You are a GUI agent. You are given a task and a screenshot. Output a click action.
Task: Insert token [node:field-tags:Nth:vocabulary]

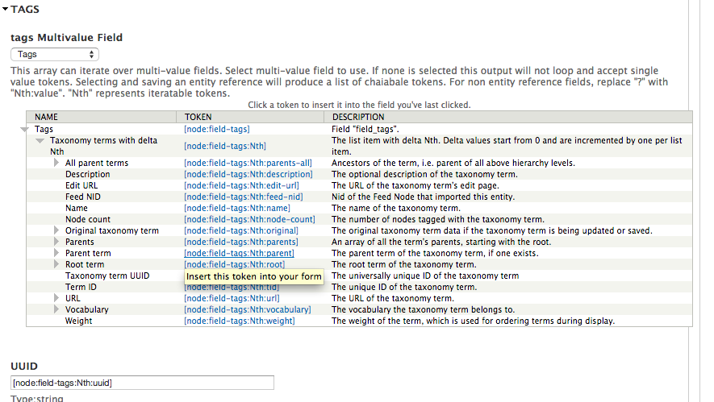[247, 309]
